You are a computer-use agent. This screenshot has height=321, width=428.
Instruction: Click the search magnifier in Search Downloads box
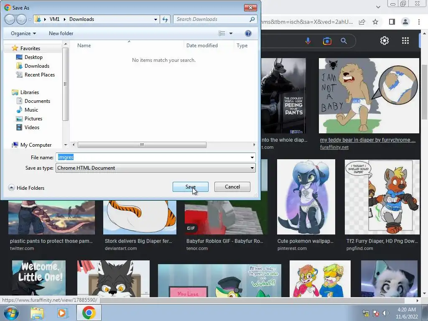tap(252, 19)
